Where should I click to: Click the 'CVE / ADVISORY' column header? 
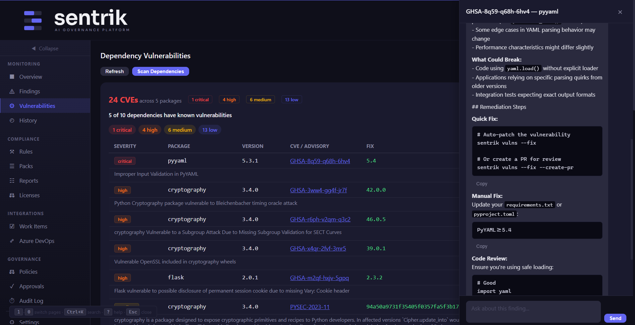[x=310, y=146]
